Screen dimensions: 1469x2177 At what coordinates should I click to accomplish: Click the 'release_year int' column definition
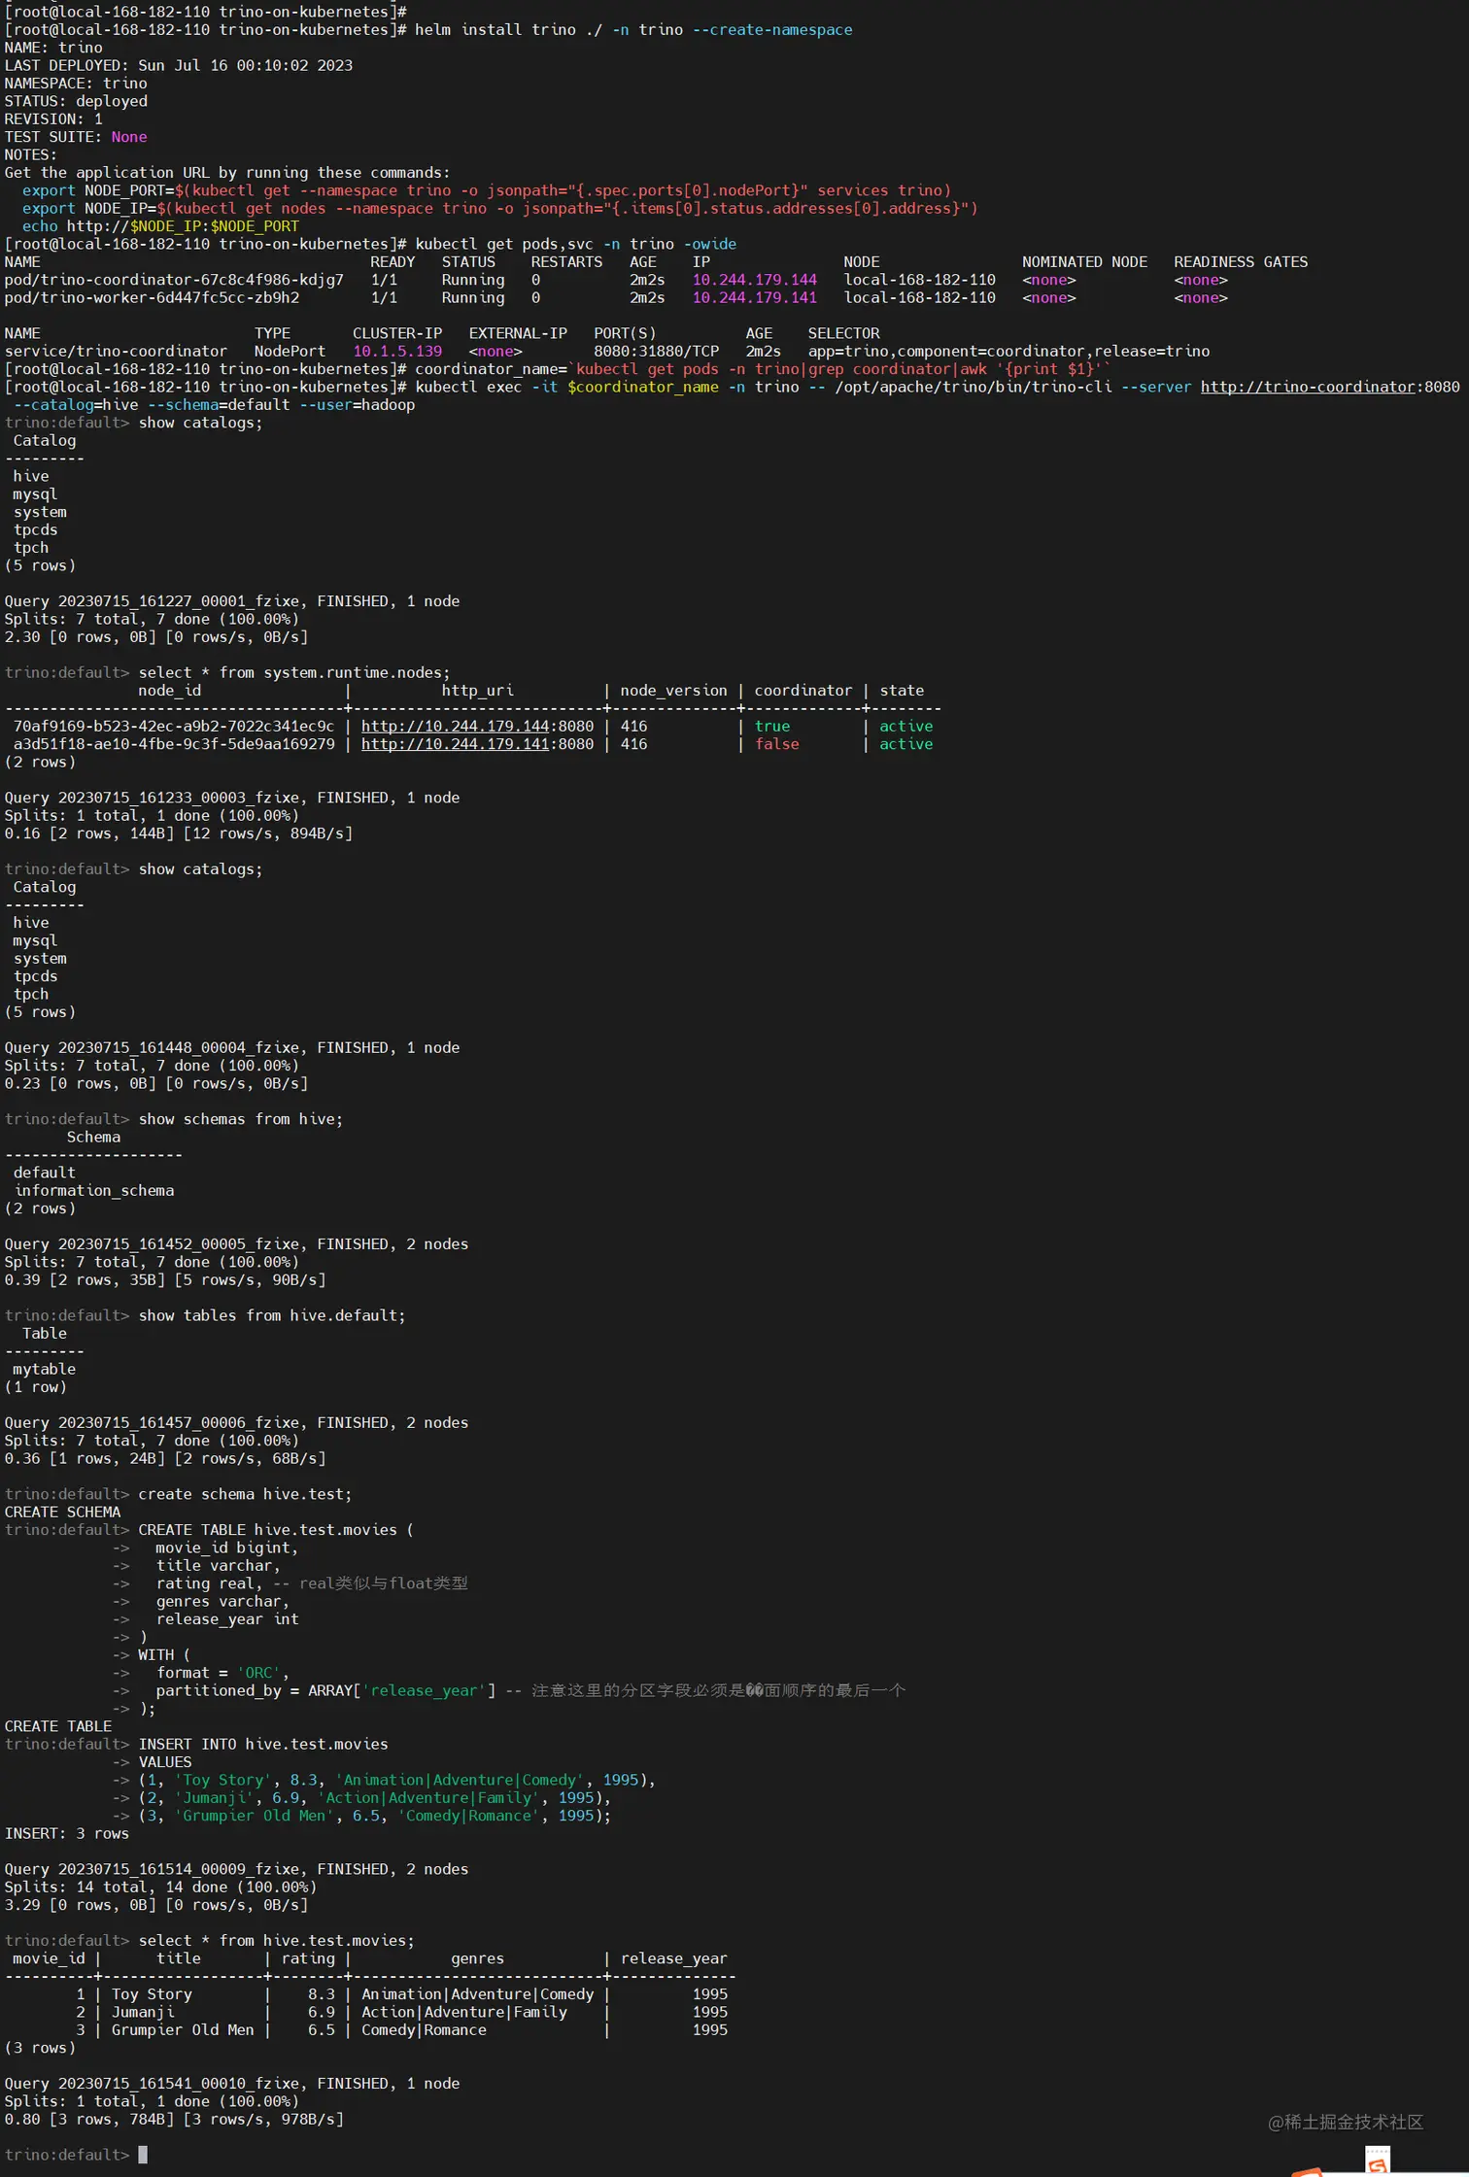click(x=227, y=1618)
